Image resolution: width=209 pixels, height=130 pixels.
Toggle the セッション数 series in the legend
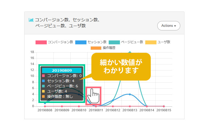pyautogui.click(x=91, y=42)
